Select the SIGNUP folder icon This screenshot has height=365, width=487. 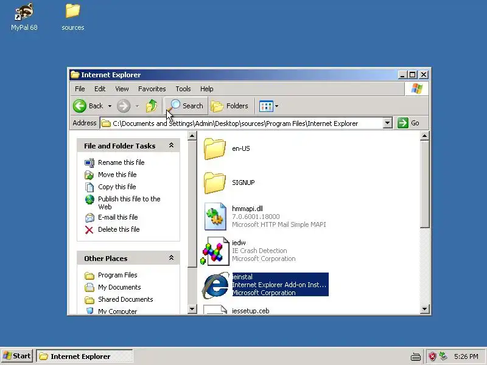click(215, 183)
